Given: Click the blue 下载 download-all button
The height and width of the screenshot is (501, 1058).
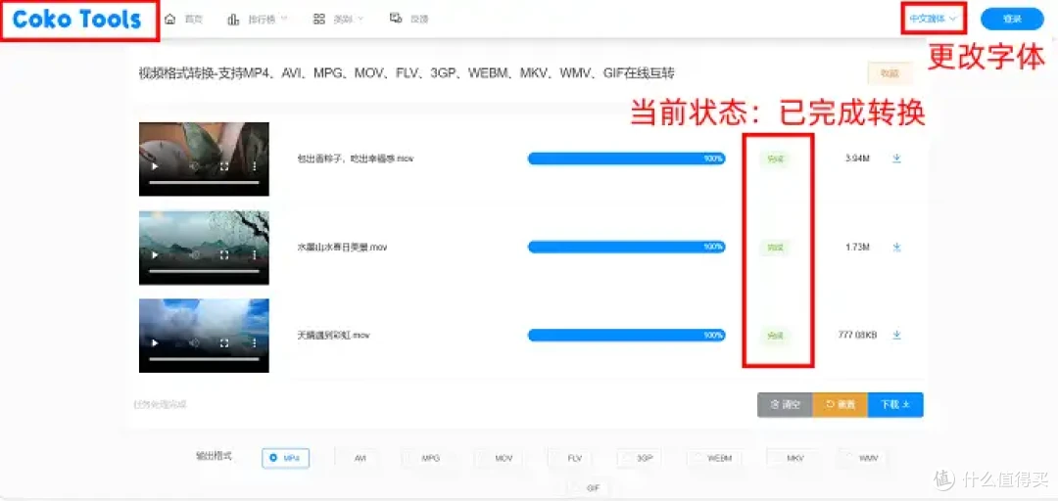Looking at the screenshot, I should pyautogui.click(x=895, y=404).
